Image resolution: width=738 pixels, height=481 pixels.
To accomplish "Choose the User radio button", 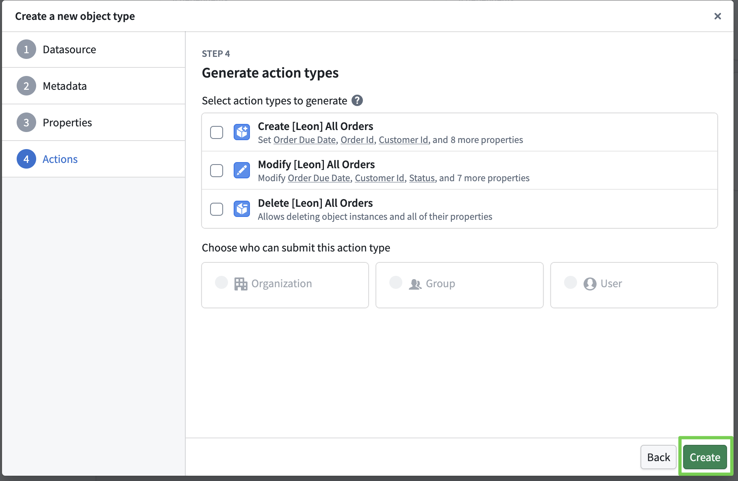I will tap(570, 282).
